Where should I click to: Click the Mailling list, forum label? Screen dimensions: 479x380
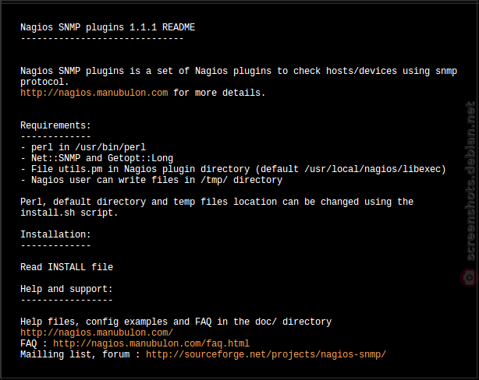75,354
